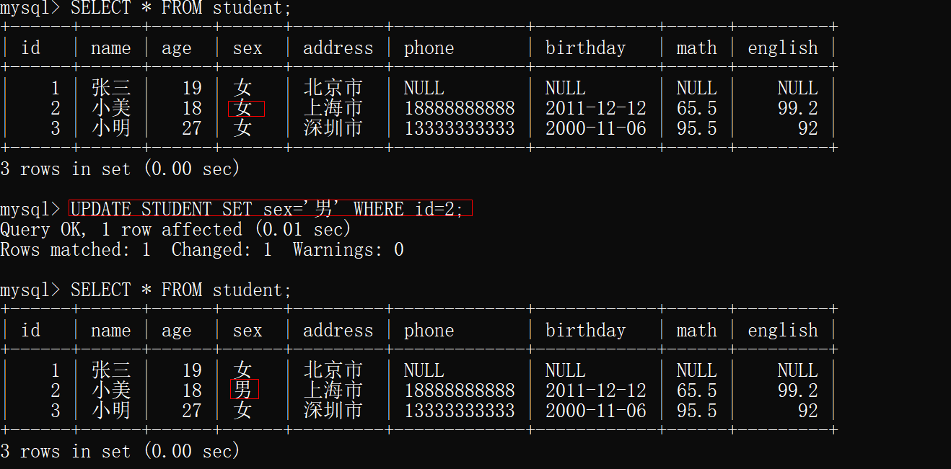Click the phone column header in the top table
Screen dimensions: 951x469
pos(429,48)
